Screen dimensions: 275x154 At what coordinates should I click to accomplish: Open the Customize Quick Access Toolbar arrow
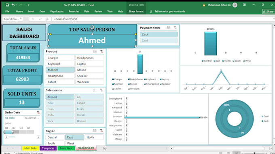pyautogui.click(x=29, y=5)
